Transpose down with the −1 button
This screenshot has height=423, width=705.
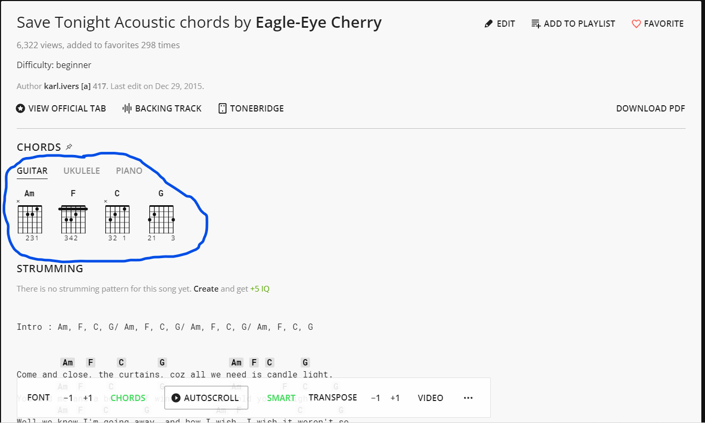click(x=376, y=398)
